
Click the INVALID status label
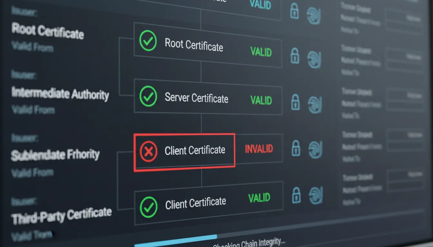[x=259, y=149]
